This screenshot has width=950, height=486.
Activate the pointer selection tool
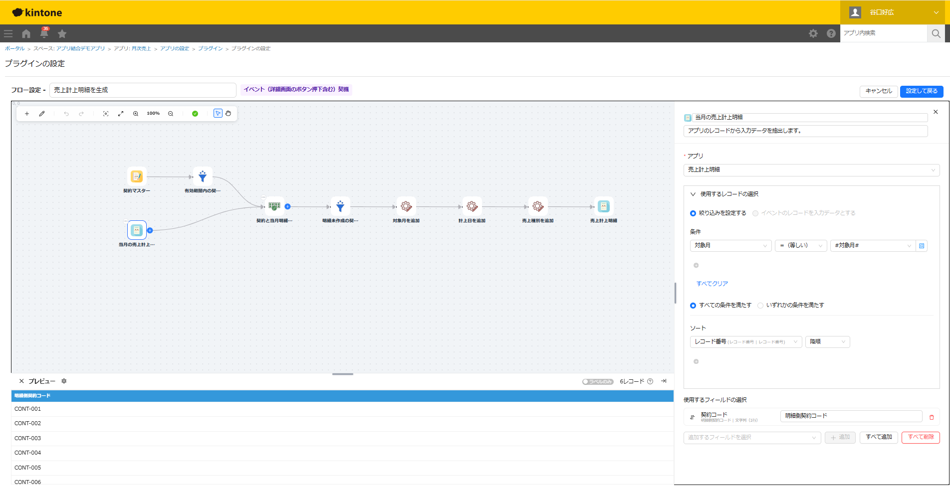click(x=218, y=114)
